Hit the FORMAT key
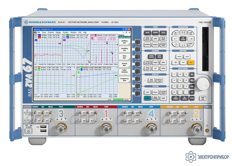The image size is (232, 166). (155, 33)
